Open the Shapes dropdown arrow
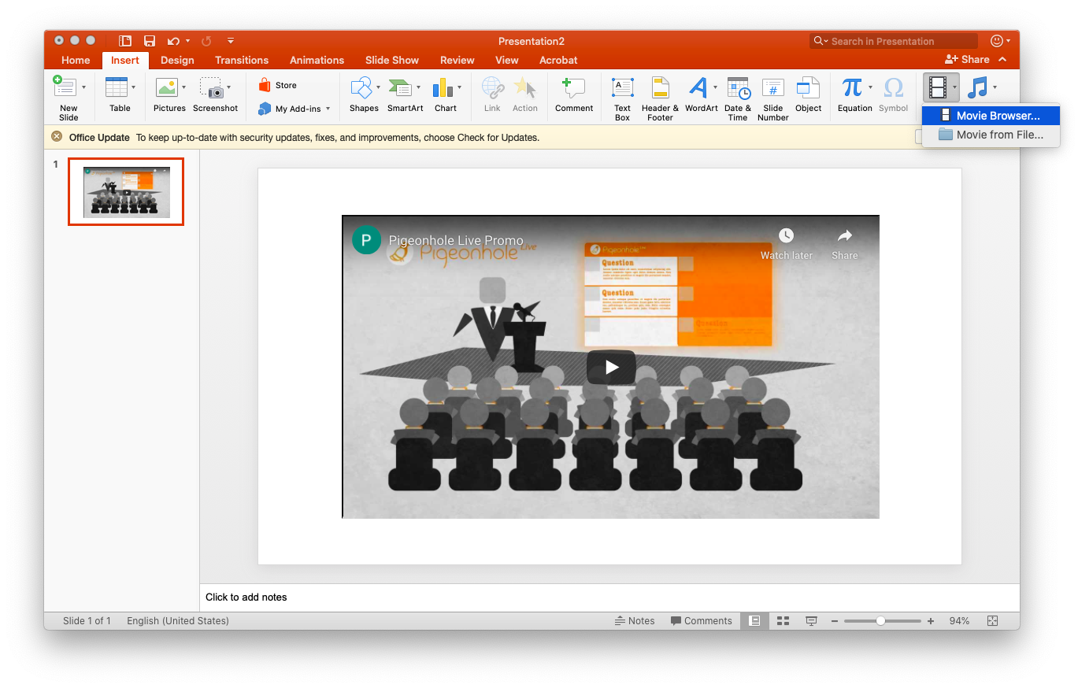The image size is (1078, 688). pos(378,87)
